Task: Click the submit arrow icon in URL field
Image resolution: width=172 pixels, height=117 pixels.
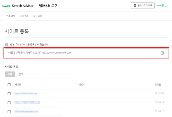Action: tap(162, 53)
